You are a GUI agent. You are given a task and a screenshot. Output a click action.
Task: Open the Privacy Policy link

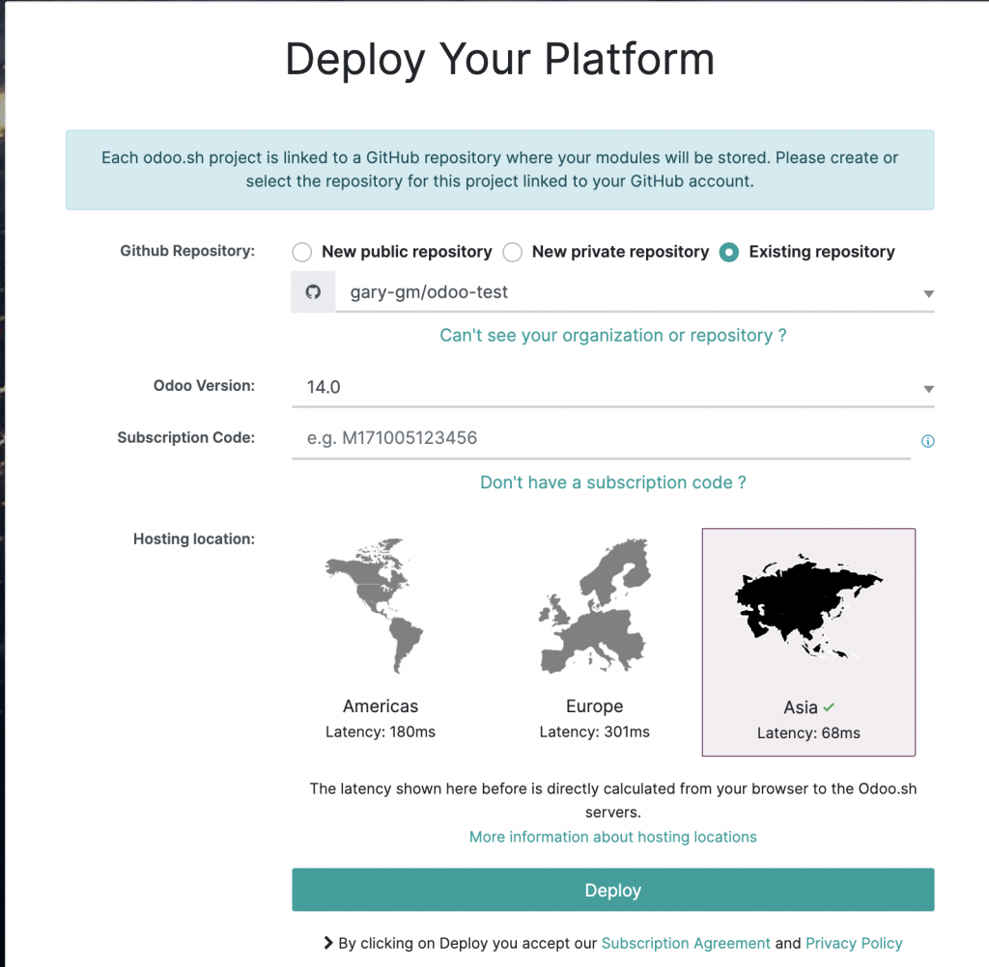(854, 943)
